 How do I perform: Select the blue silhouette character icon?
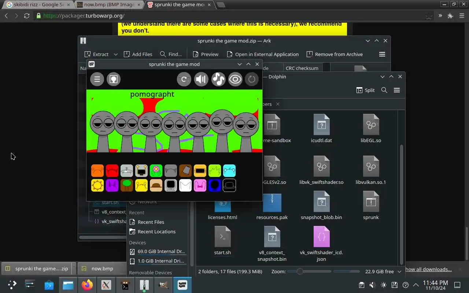pos(215,185)
